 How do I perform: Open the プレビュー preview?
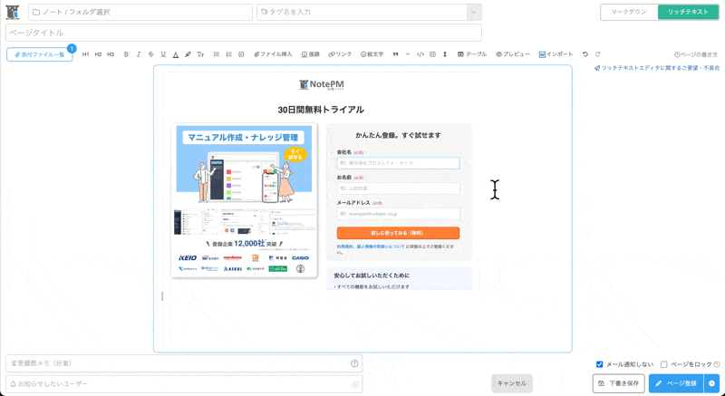click(x=513, y=54)
